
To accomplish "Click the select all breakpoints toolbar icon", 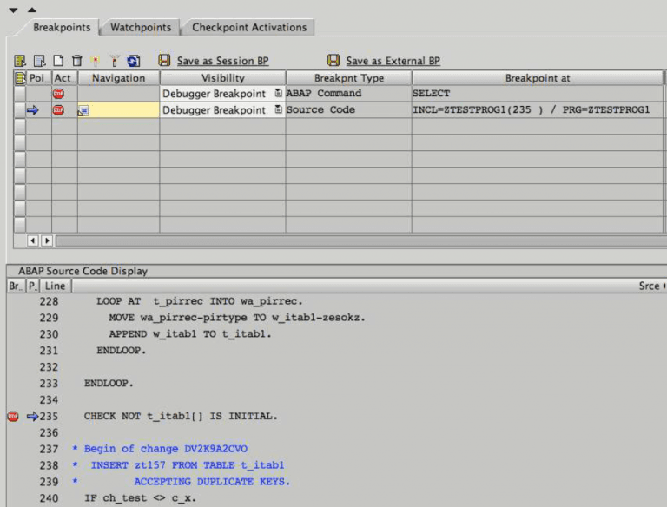I will pos(20,61).
